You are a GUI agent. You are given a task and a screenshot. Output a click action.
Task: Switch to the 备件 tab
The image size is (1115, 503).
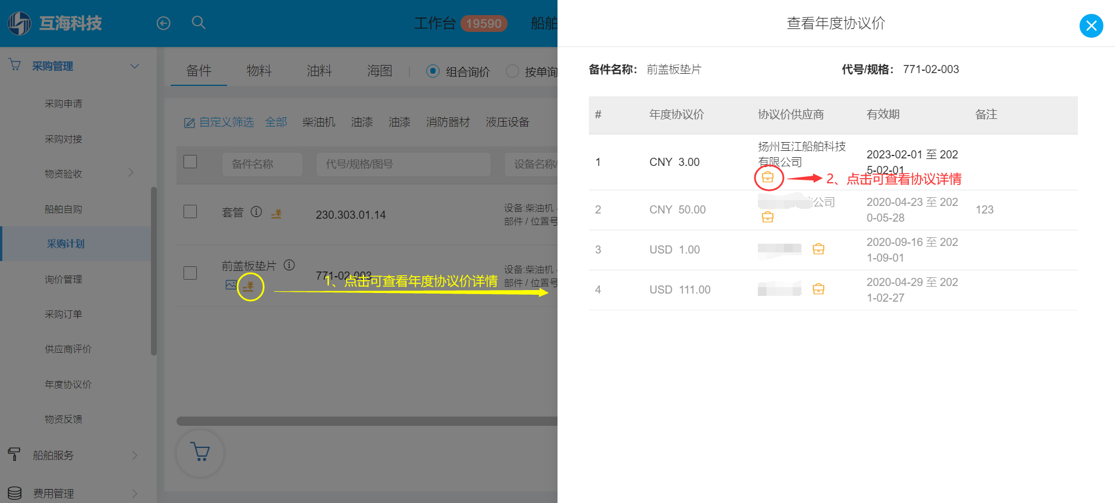(199, 71)
